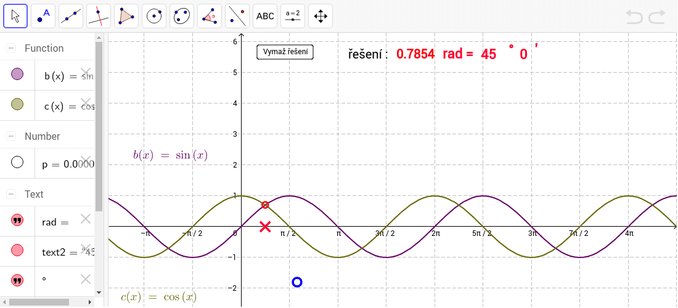Toggle visibility of function c(x)
The image size is (678, 308).
click(x=17, y=104)
